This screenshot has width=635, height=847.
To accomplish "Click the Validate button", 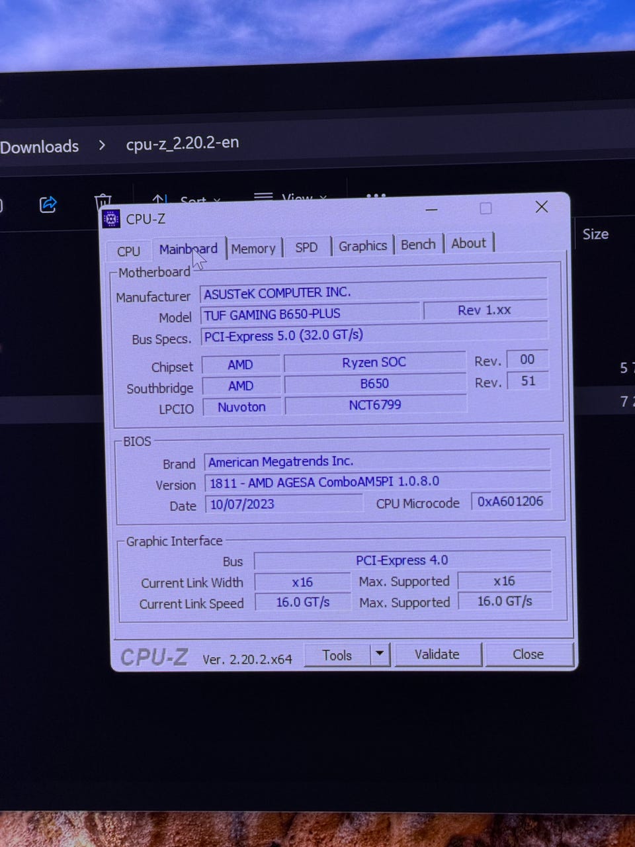I will point(437,654).
